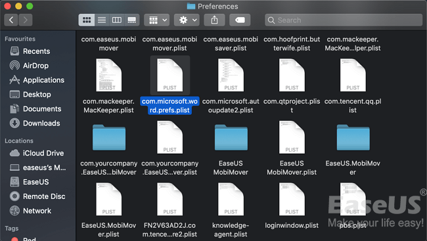
Task: Select the EaseUS disk in the sidebar
Action: tap(37, 182)
